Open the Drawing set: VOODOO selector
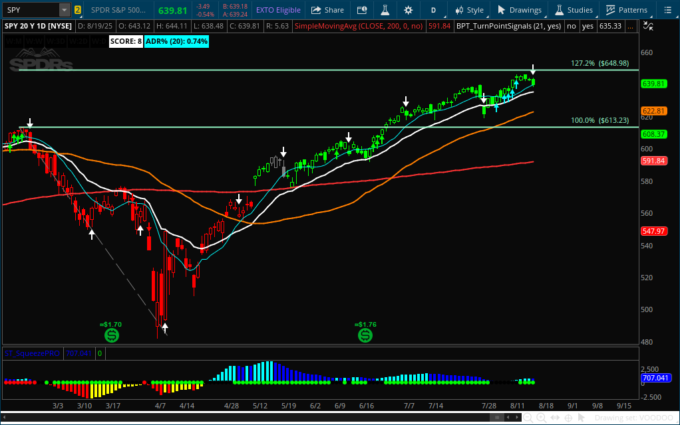This screenshot has width=680, height=425. point(633,418)
